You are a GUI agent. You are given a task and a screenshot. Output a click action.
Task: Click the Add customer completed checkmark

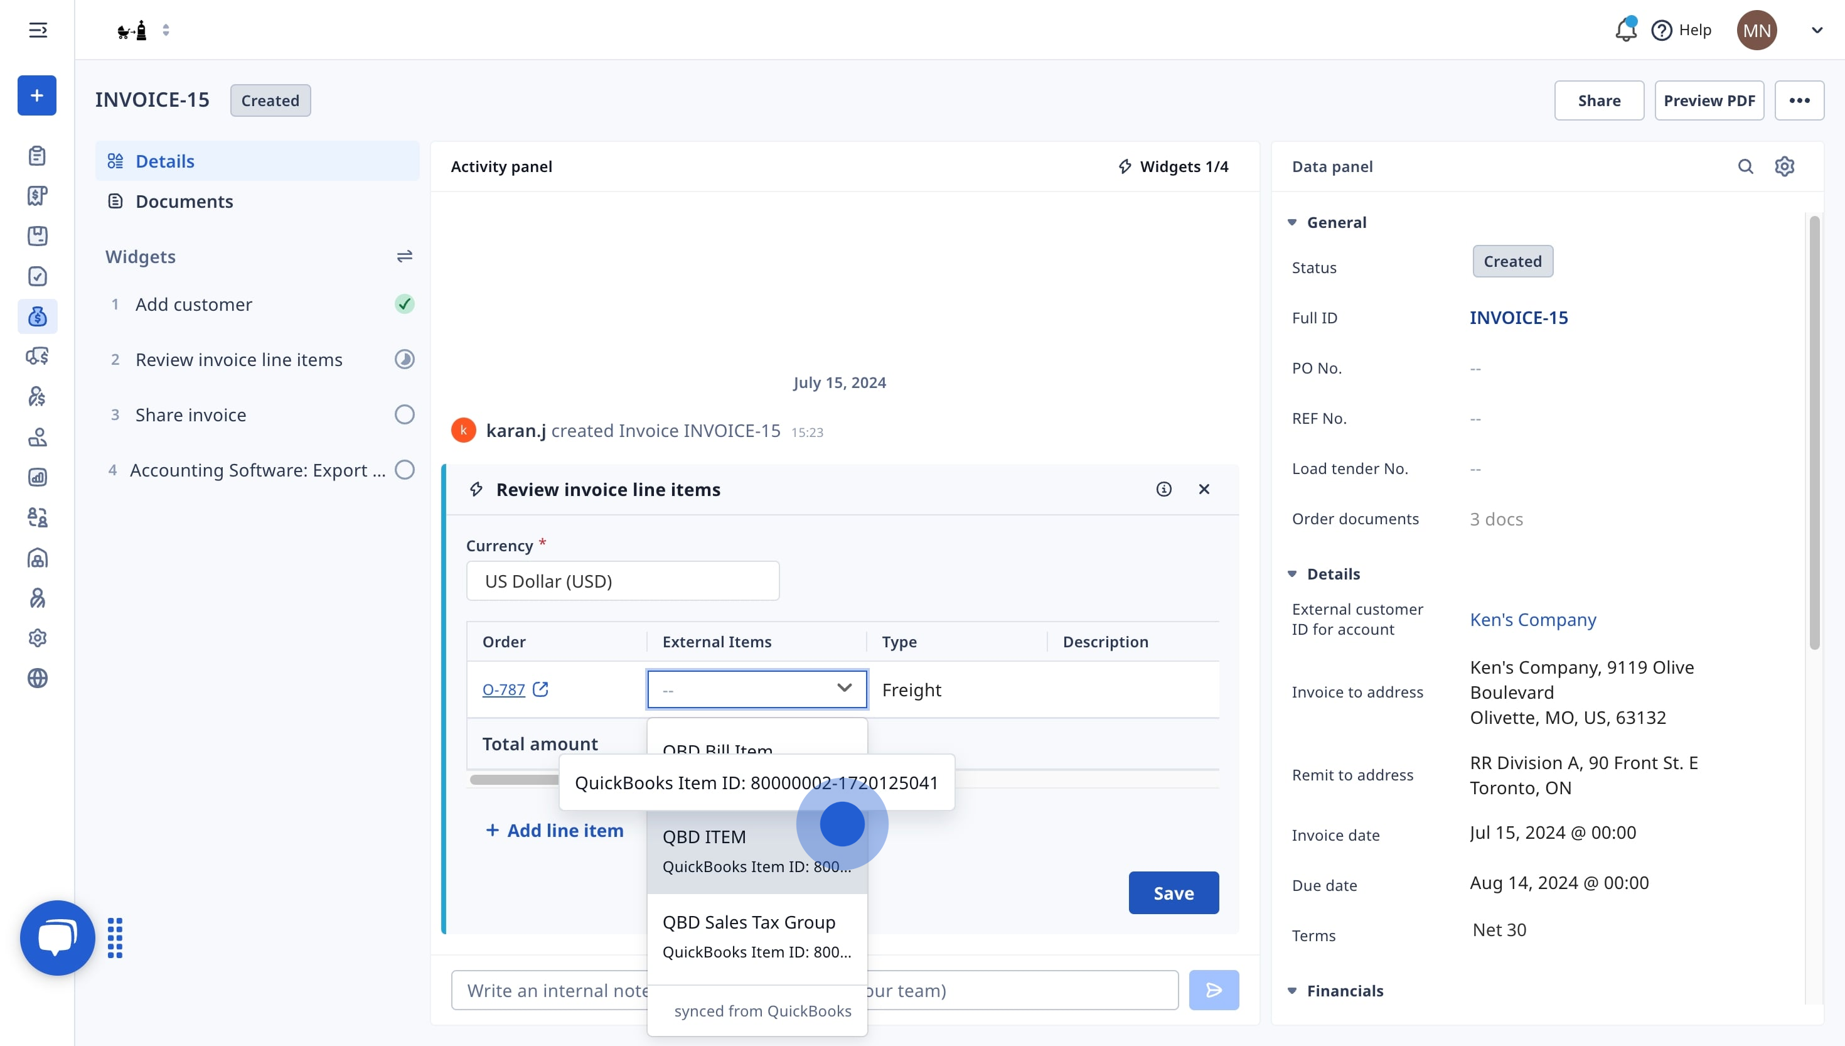(404, 305)
